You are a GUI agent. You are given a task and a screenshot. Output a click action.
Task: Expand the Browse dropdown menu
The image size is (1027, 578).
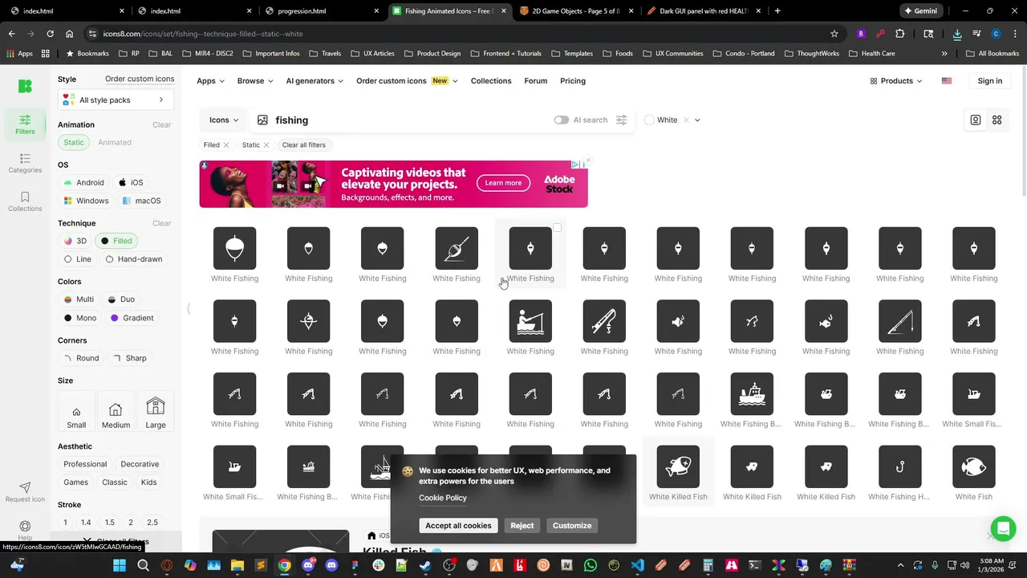tap(255, 81)
